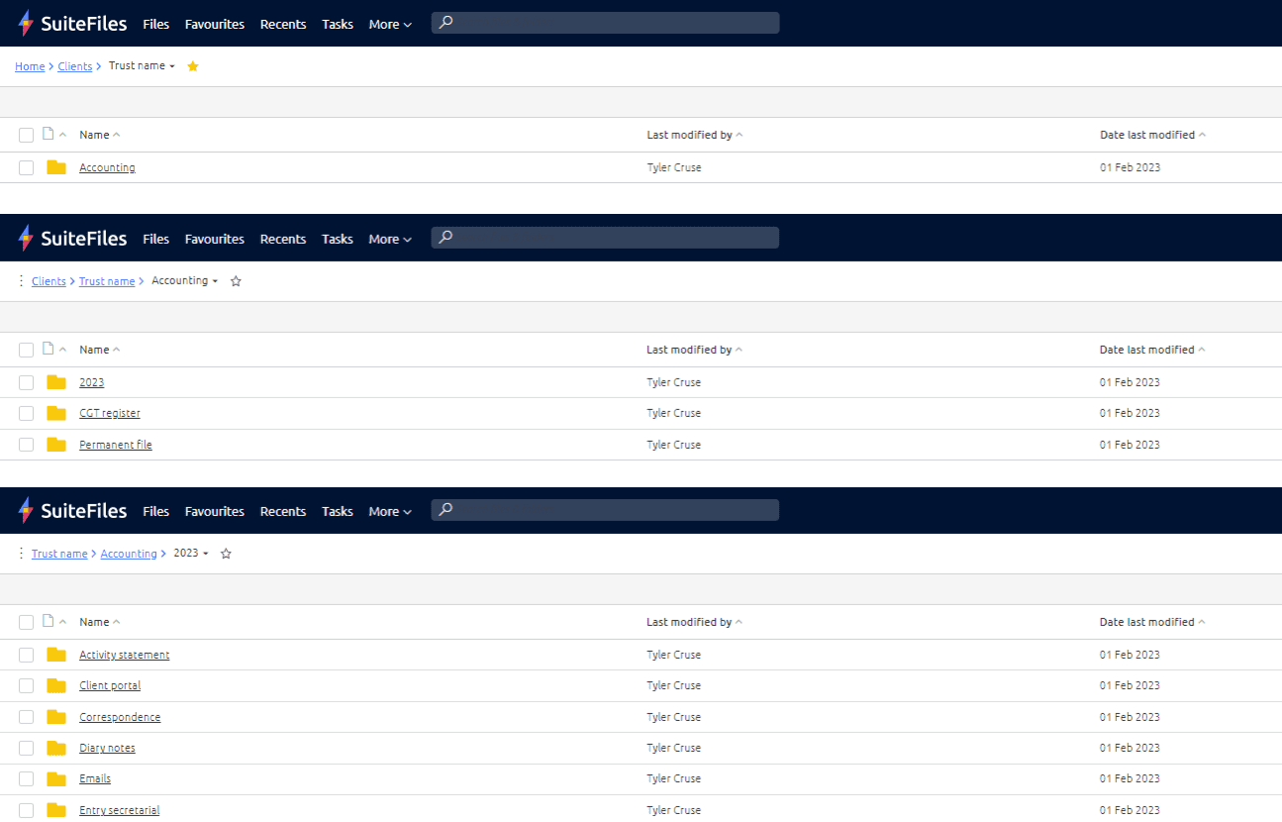
Task: Click the Clients breadcrumb link after Home
Action: 75,66
